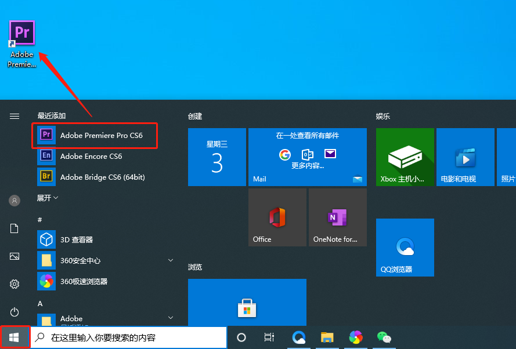Open Microsoft Store tile

click(247, 303)
